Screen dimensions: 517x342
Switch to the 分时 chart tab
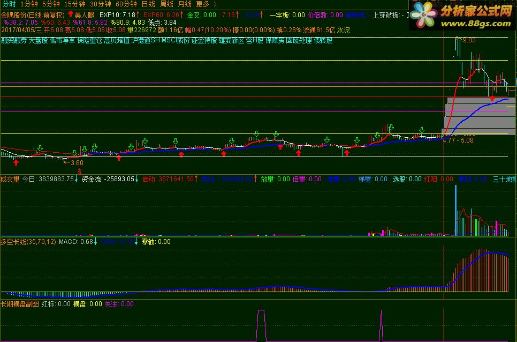pos(9,4)
